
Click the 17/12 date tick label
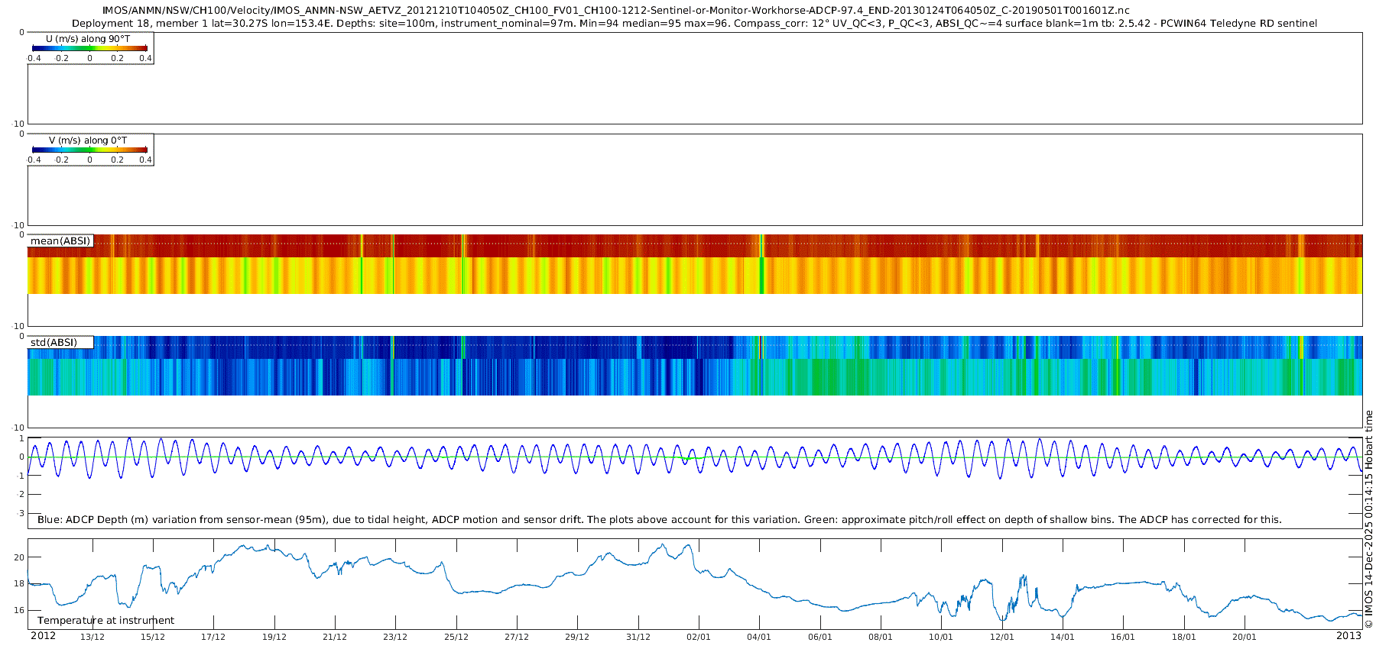pos(213,638)
